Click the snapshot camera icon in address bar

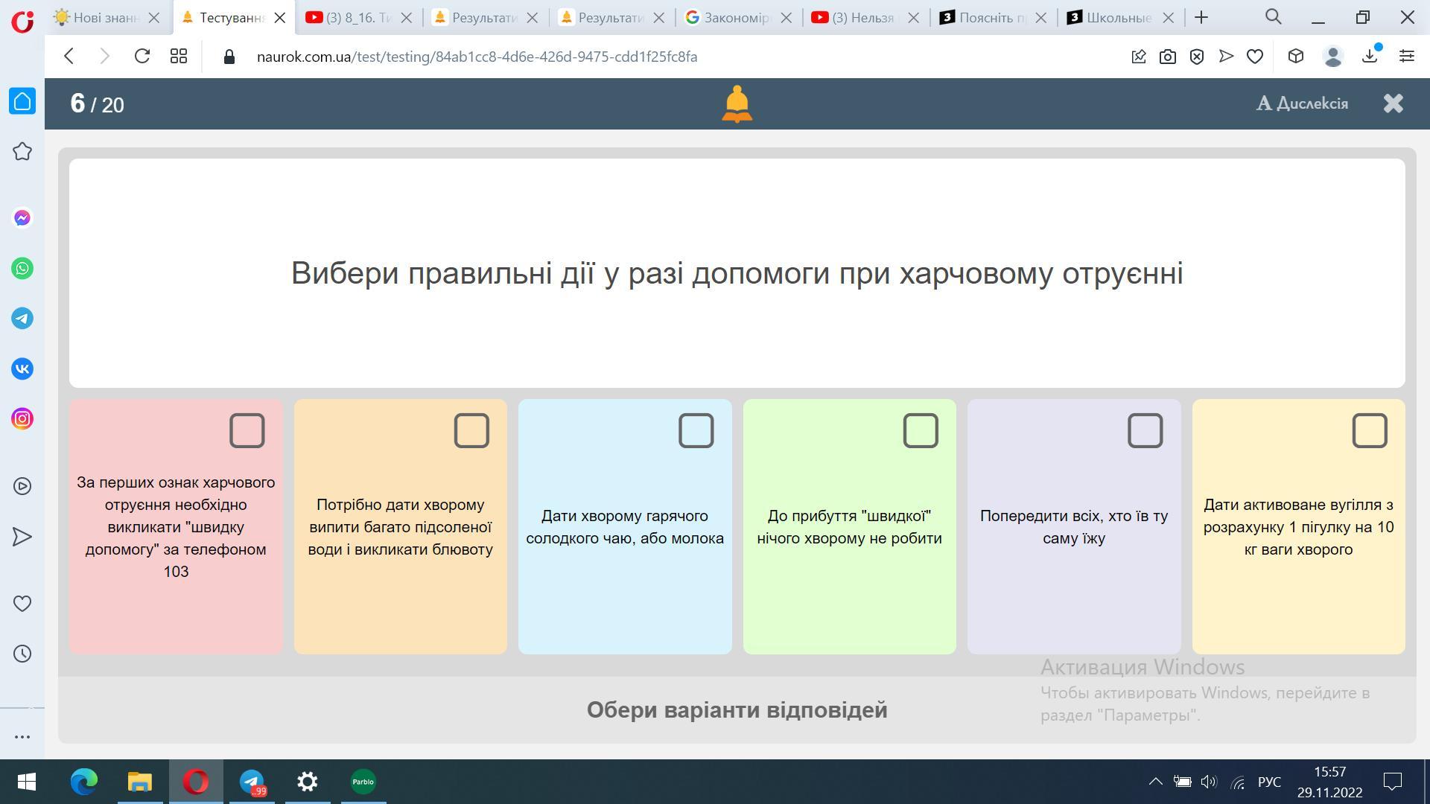click(x=1167, y=57)
